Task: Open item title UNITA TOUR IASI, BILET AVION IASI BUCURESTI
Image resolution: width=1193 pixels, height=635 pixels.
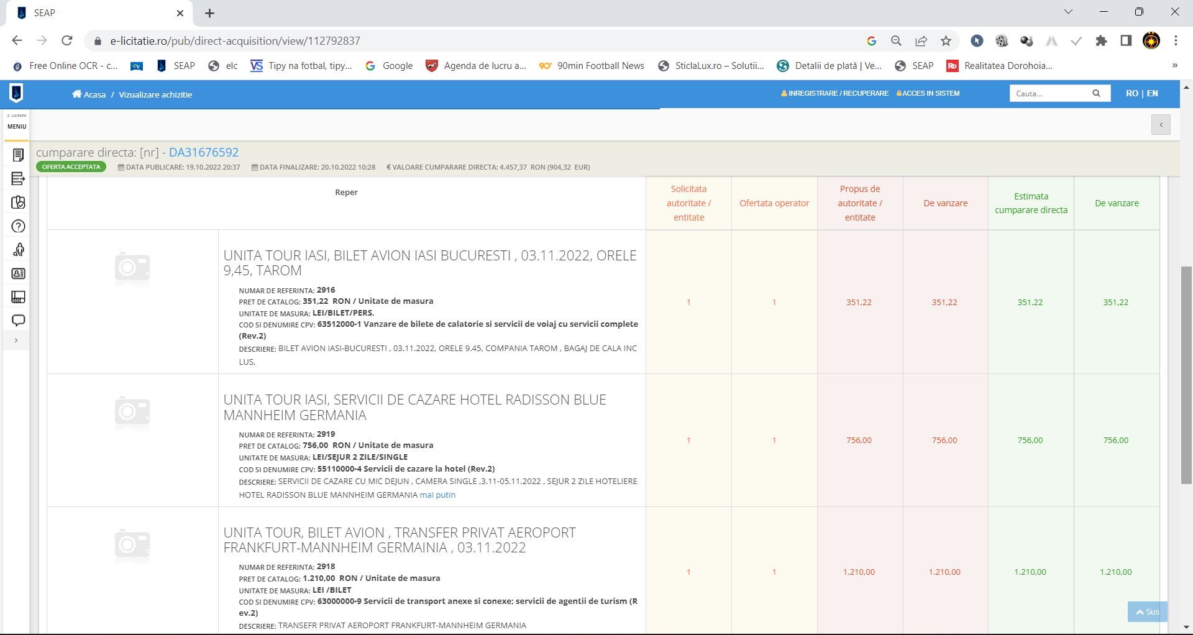Action: pyautogui.click(x=430, y=263)
